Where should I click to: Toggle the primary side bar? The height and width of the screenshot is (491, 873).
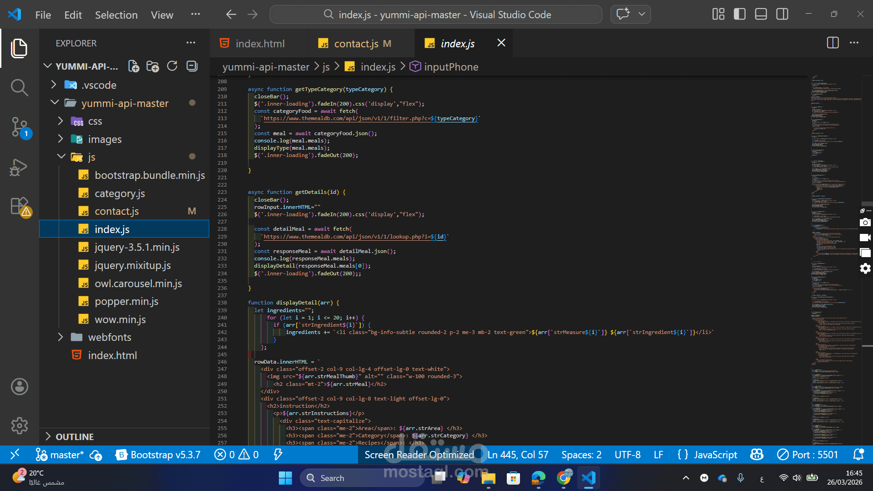click(x=740, y=15)
